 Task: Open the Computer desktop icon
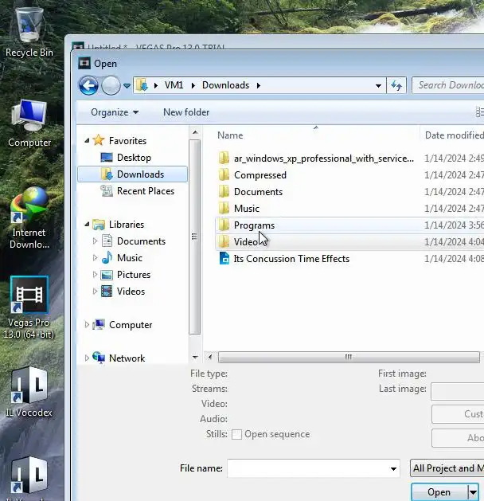click(x=29, y=123)
